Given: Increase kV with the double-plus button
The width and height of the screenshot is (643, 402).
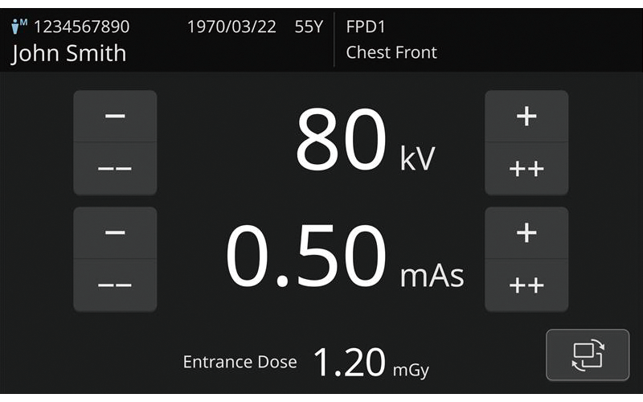Looking at the screenshot, I should coord(526,169).
